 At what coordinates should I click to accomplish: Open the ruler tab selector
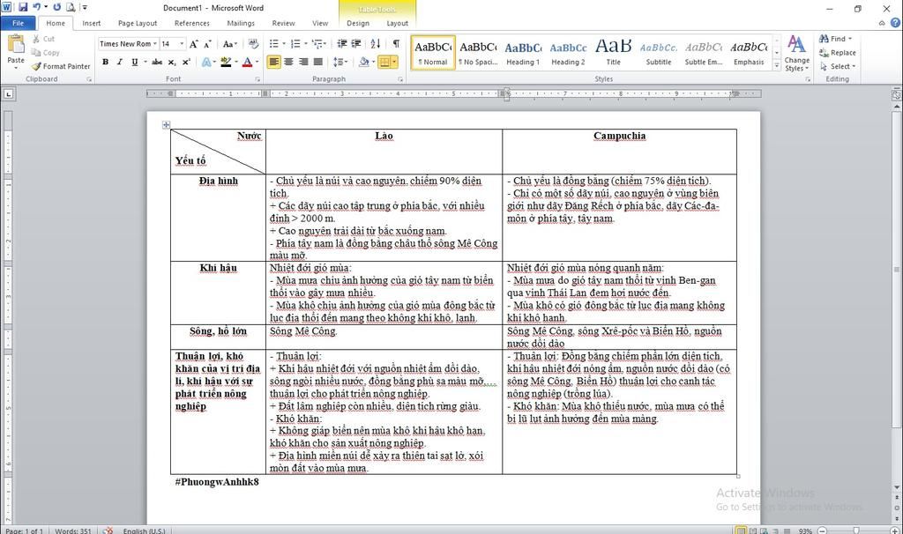(x=8, y=93)
